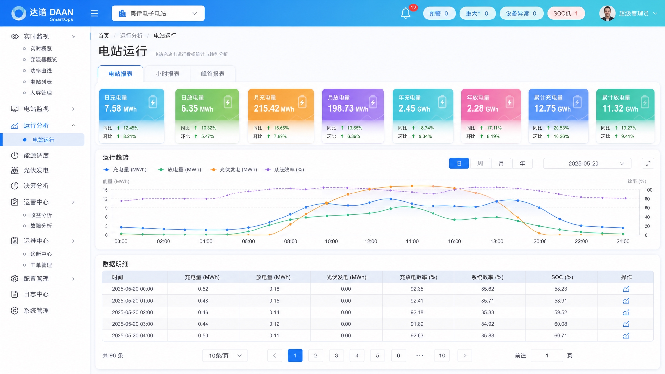Click battery icon on 日充电量 card
The height and width of the screenshot is (374, 665).
[153, 102]
